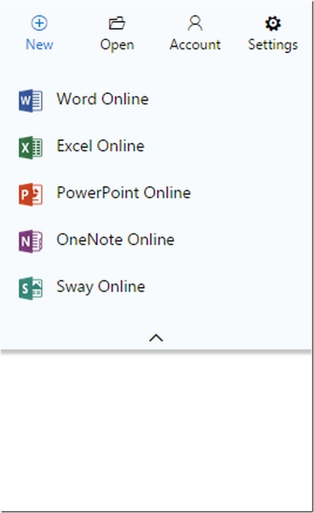Select the New tab label
Viewport: 314px width, 513px height.
click(39, 44)
